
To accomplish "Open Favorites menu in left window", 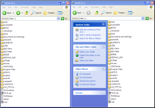I will pyautogui.click(x=25, y=7).
